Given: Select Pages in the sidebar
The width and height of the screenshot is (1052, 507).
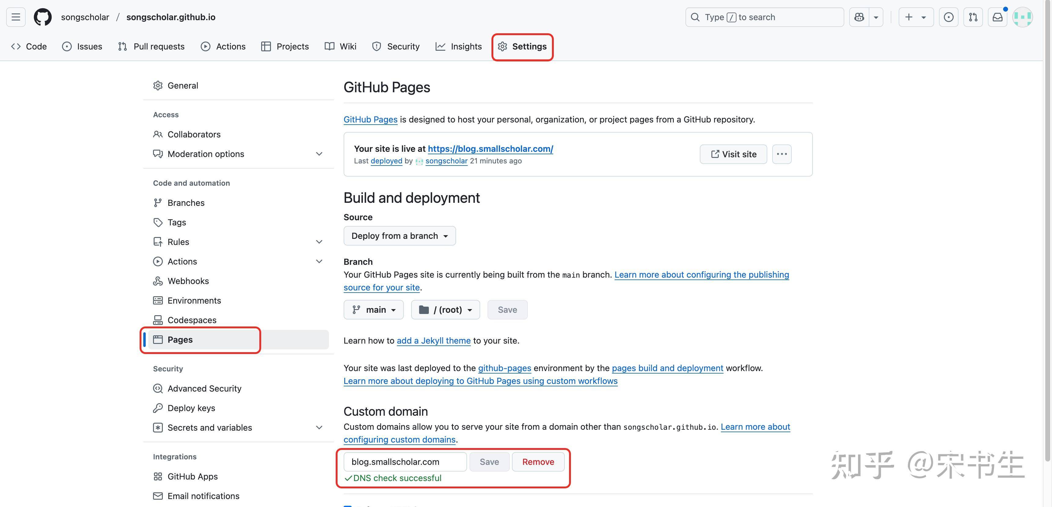Looking at the screenshot, I should (239, 340).
